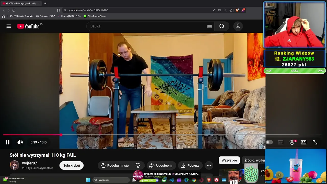Image resolution: width=327 pixels, height=184 pixels.
Task: Switch the player to theater mode
Action: click(303, 142)
